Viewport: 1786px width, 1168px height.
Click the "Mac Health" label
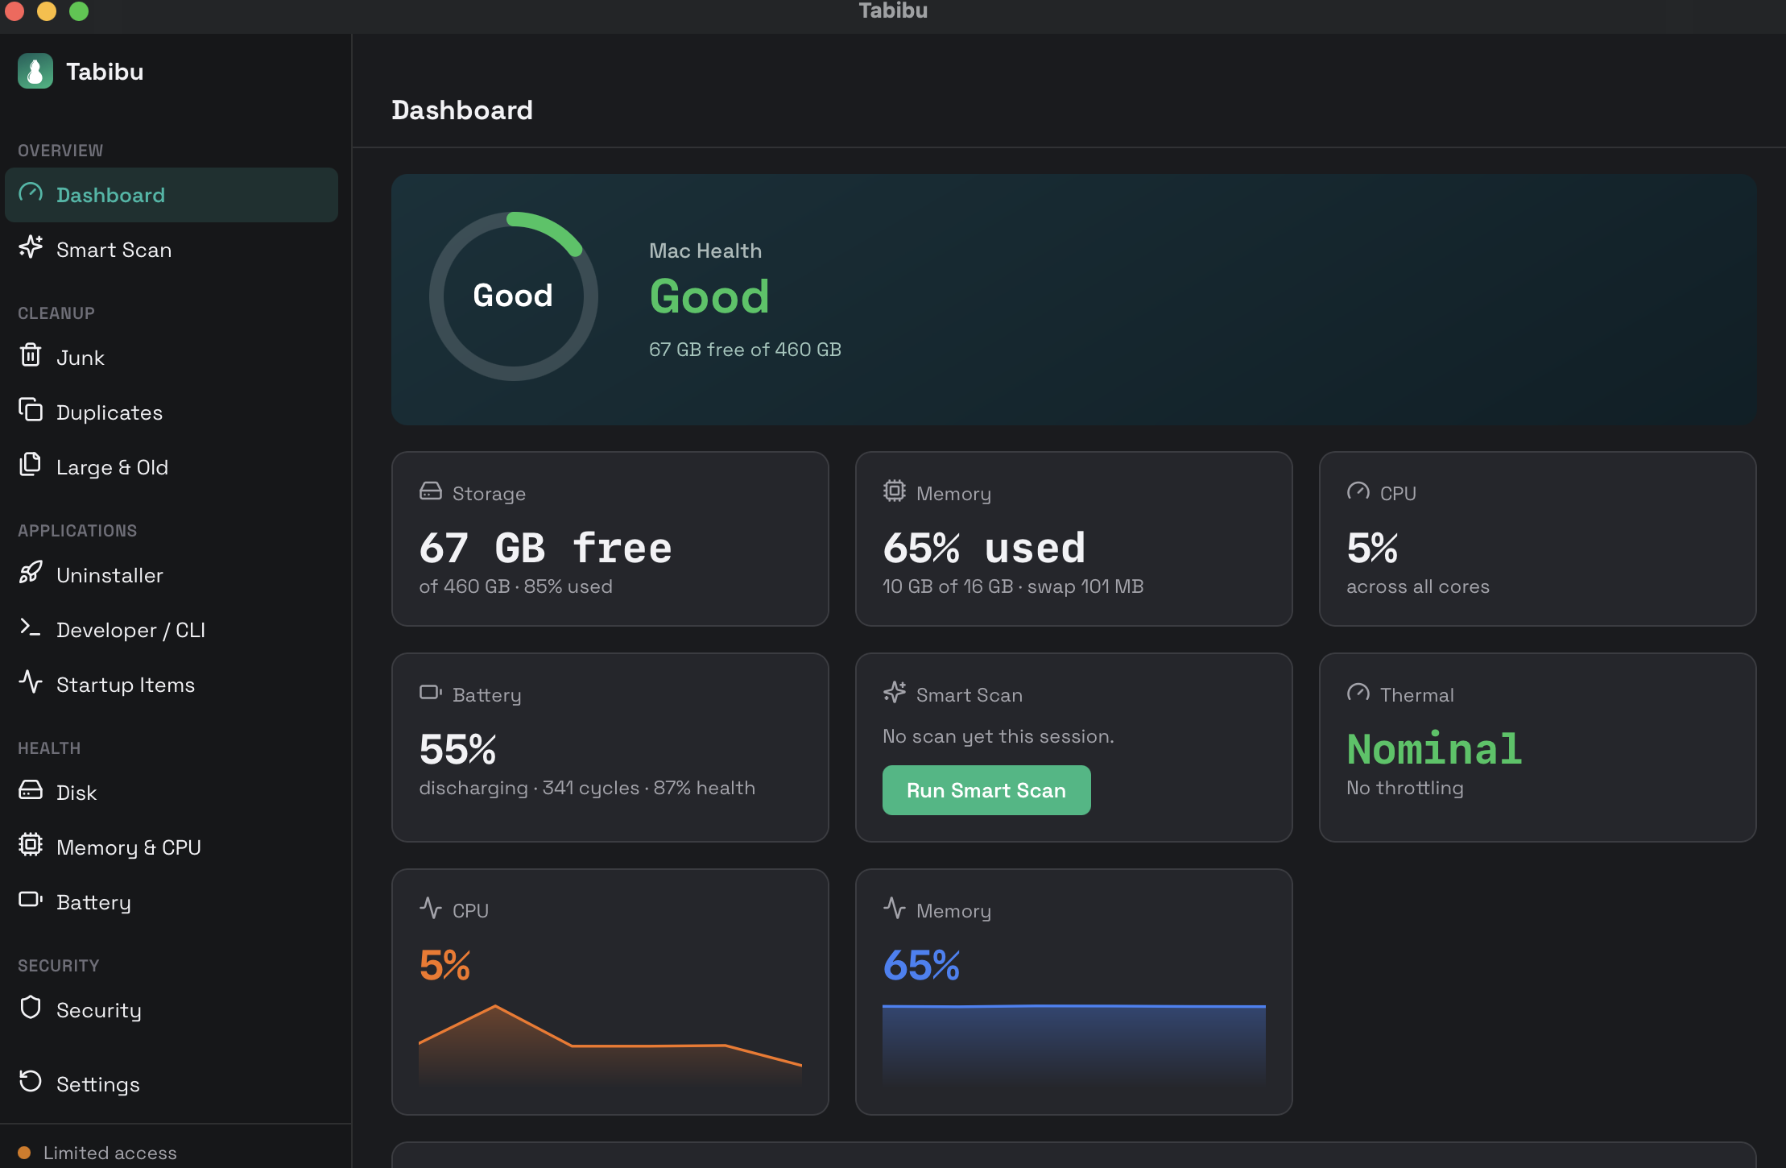pyautogui.click(x=705, y=251)
